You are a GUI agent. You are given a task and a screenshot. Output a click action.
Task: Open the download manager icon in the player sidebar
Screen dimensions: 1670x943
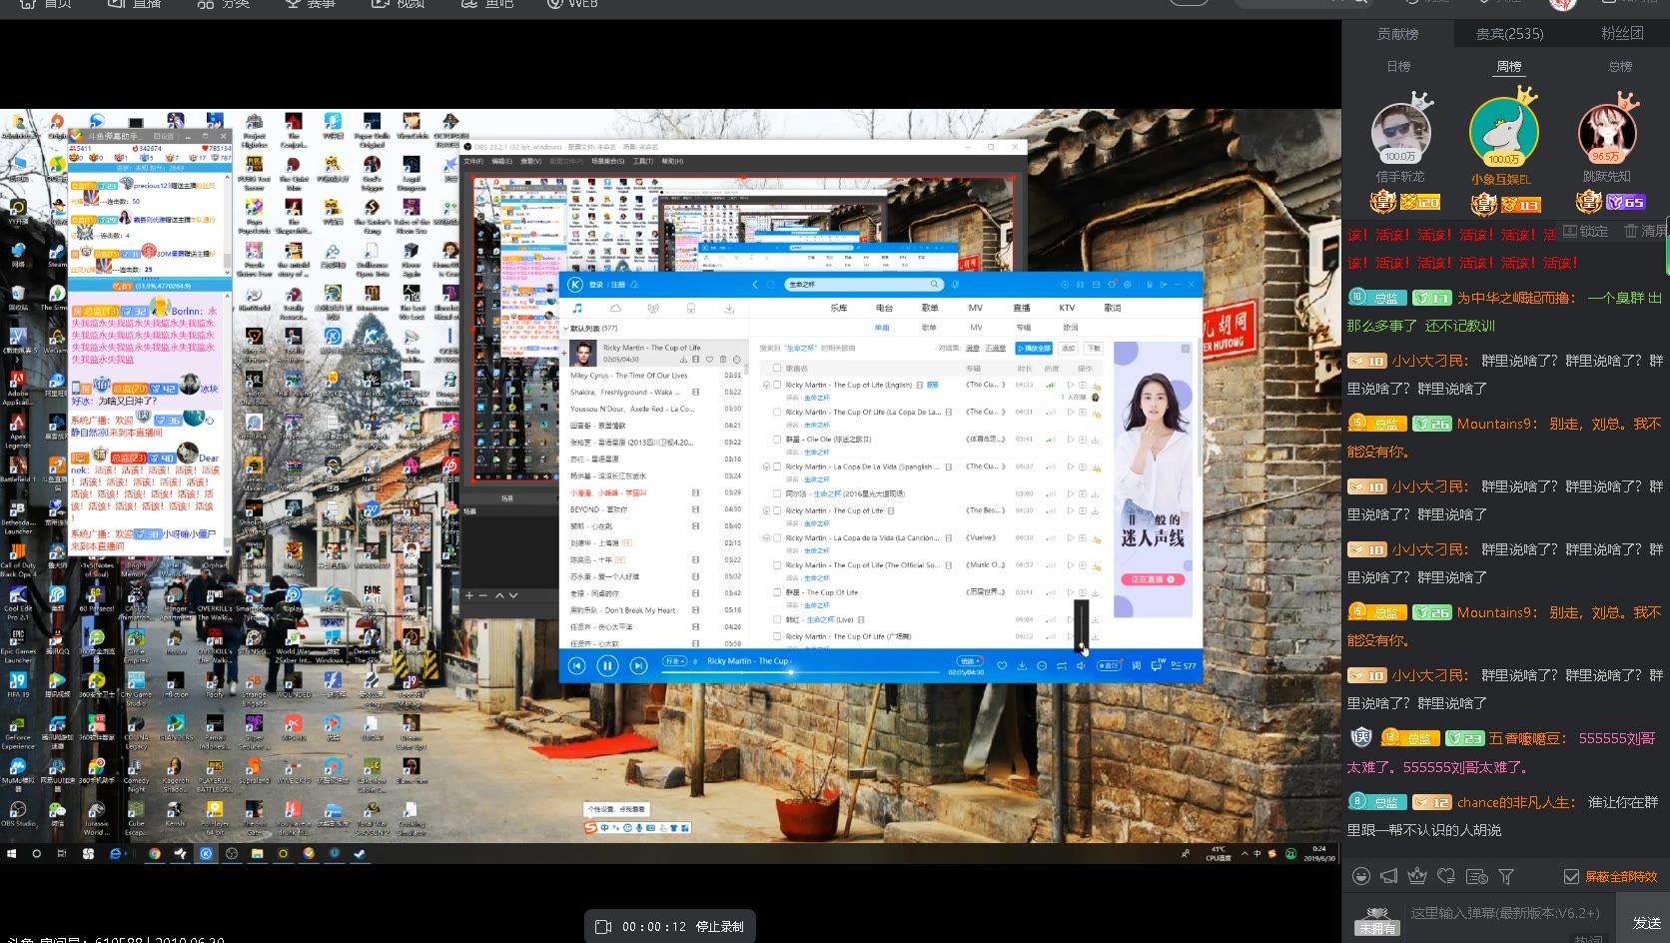(729, 308)
